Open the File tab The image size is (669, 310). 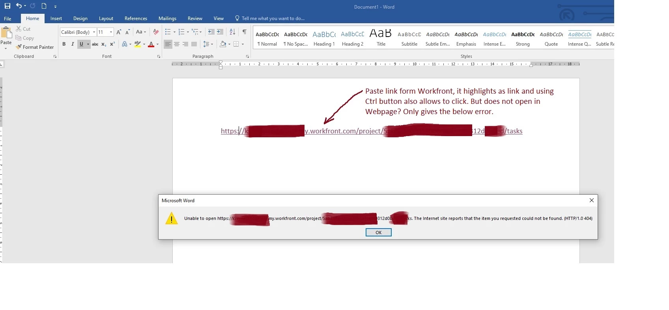click(x=7, y=18)
